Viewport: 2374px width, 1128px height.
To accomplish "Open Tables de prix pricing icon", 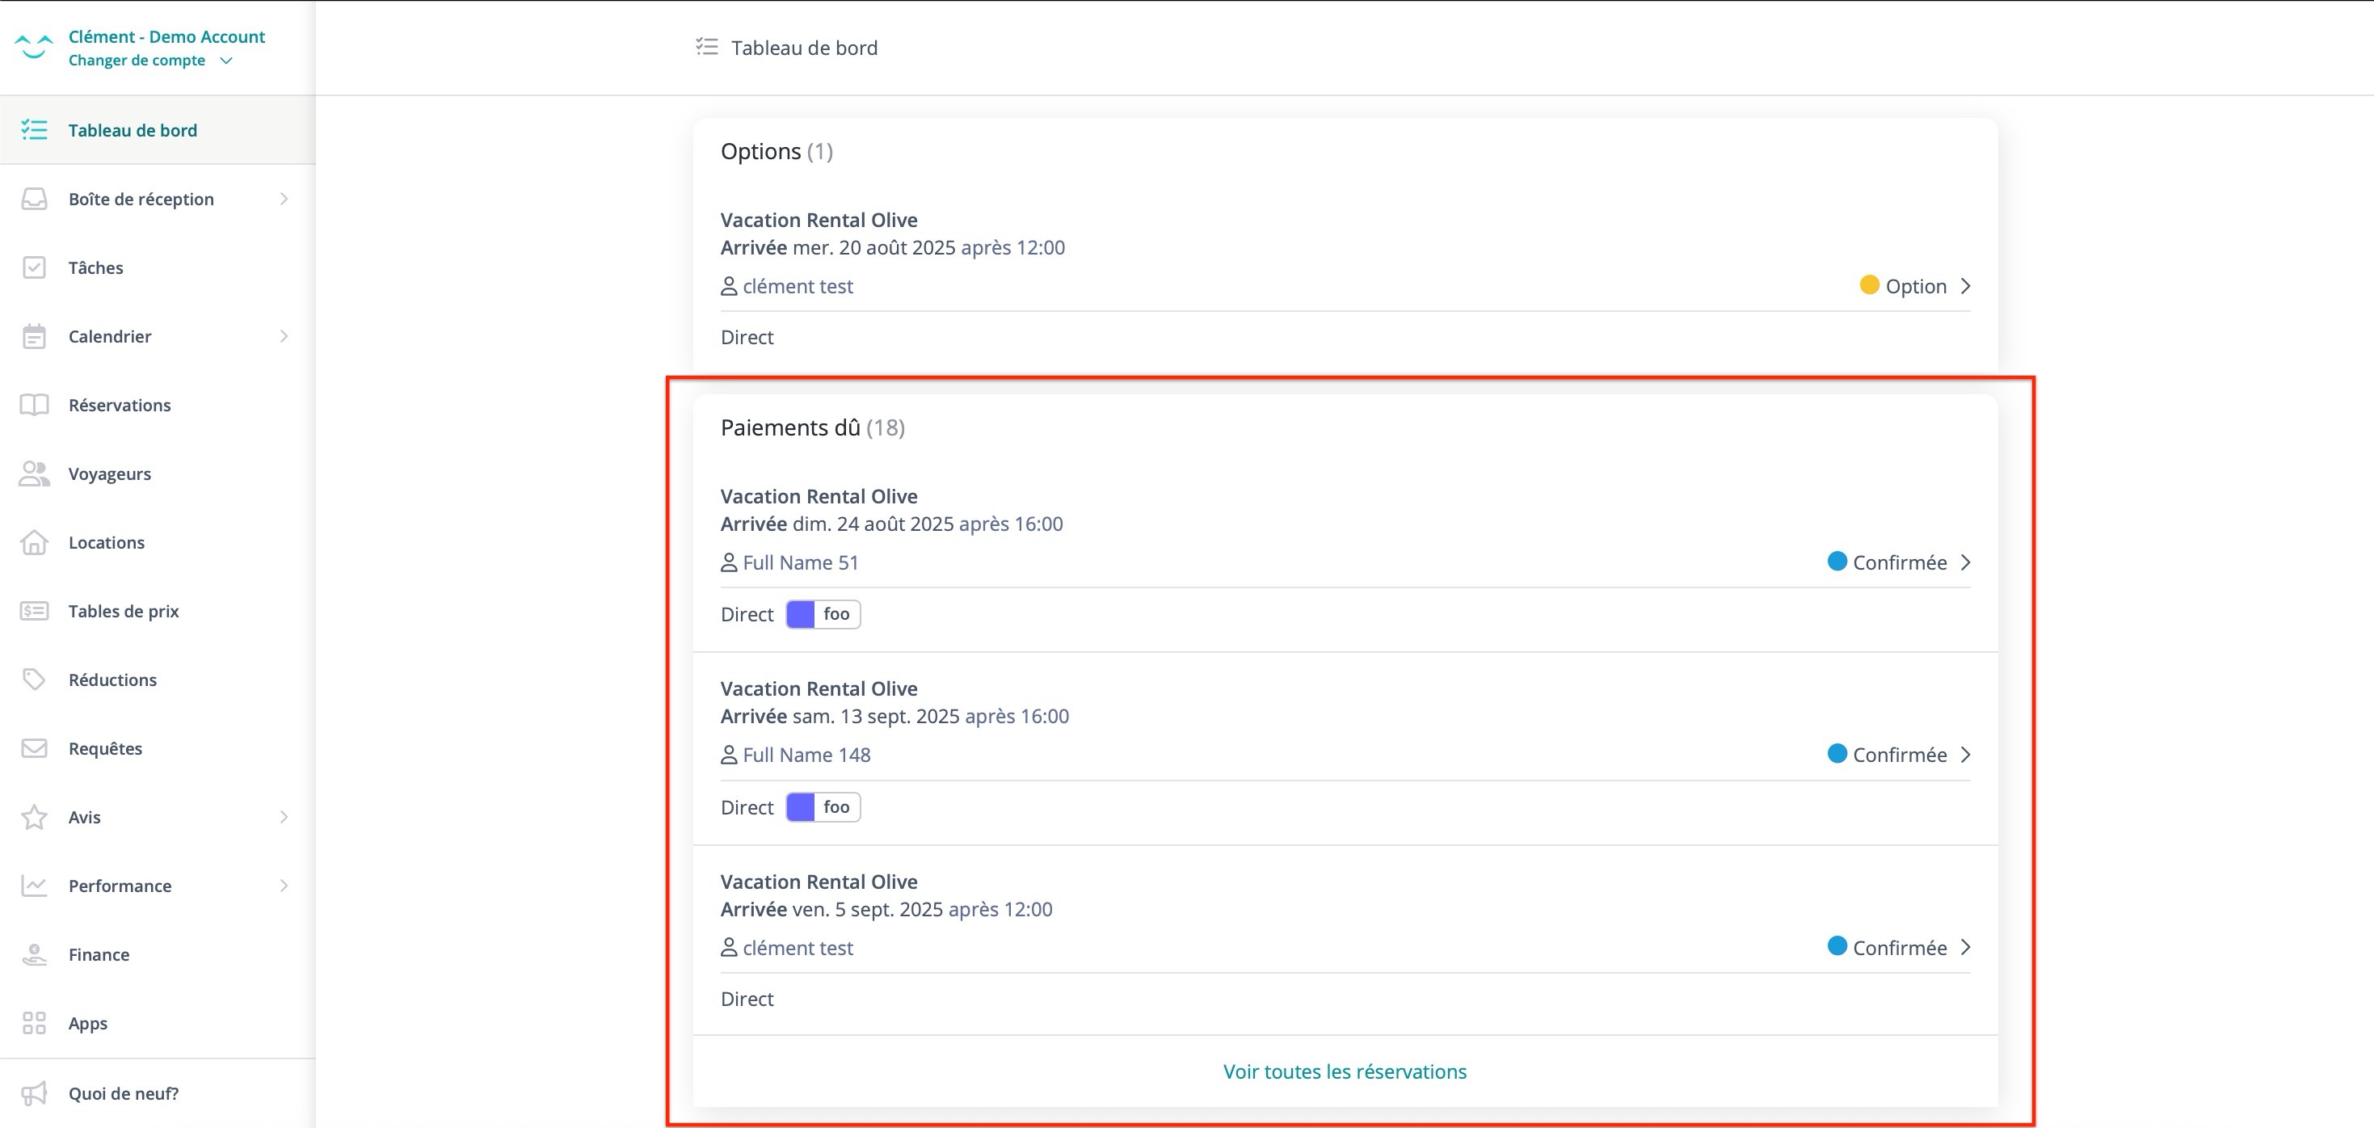I will (x=33, y=610).
